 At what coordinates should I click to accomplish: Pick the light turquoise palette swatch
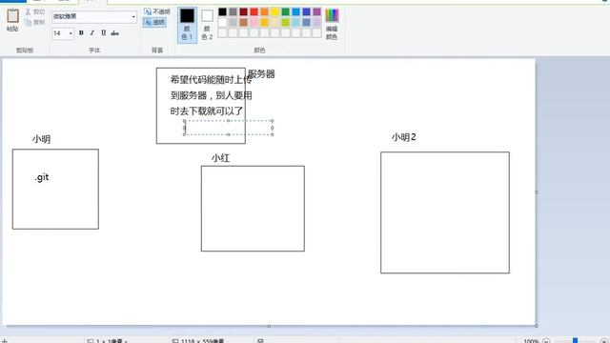pos(296,23)
